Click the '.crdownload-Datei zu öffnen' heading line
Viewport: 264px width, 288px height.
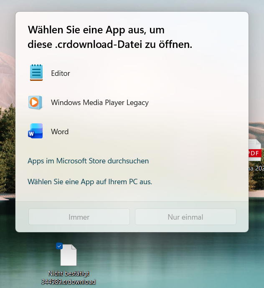(110, 45)
